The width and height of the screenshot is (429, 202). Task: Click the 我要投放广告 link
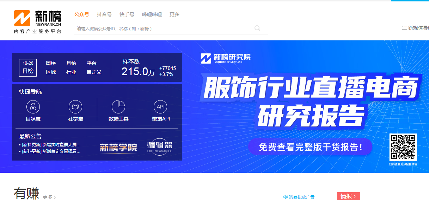(302, 197)
